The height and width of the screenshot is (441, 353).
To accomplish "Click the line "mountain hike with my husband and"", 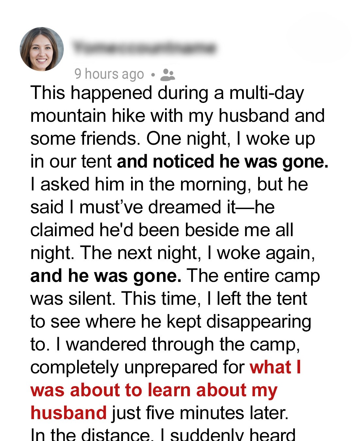I will 177,116.
